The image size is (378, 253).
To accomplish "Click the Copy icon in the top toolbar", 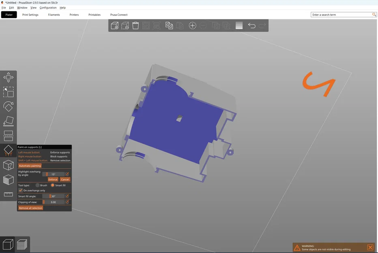I will (169, 26).
